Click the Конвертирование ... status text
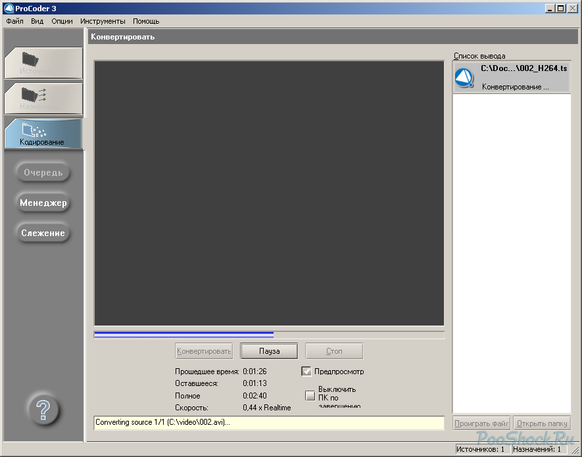582x457 pixels. click(x=515, y=87)
